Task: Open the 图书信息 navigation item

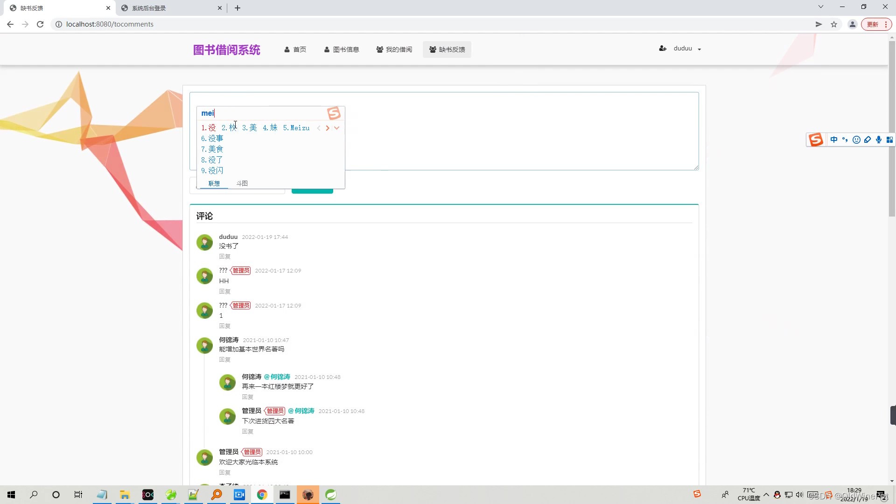Action: 346,49
